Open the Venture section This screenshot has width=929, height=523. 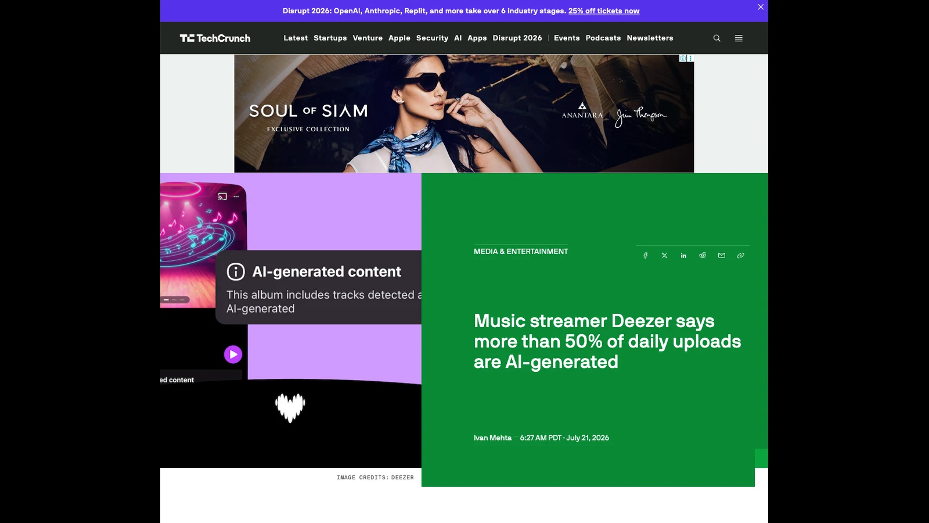click(x=368, y=38)
